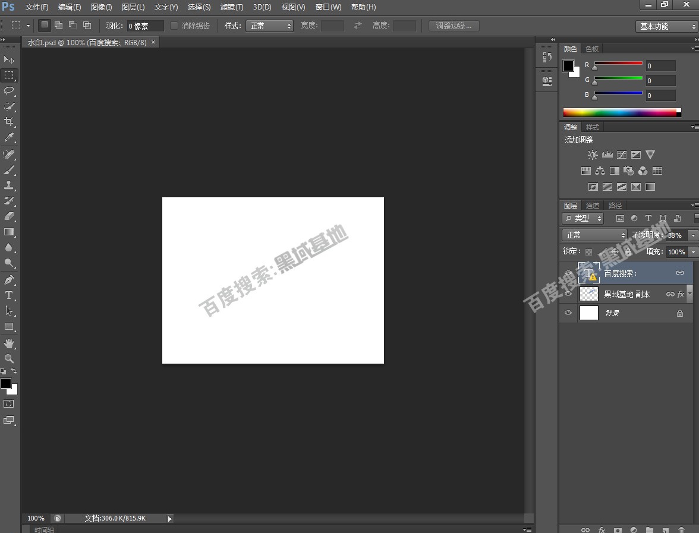This screenshot has height=533, width=699.
Task: Open the 文件(F) menu
Action: 37,7
